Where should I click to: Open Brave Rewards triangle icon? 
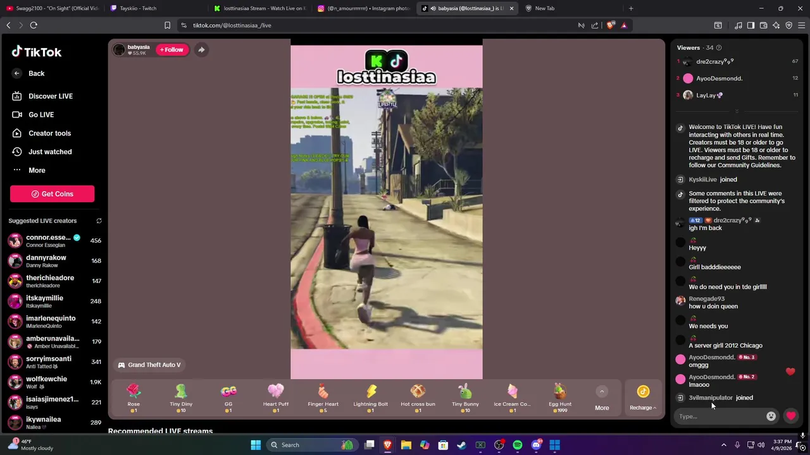[x=624, y=25]
